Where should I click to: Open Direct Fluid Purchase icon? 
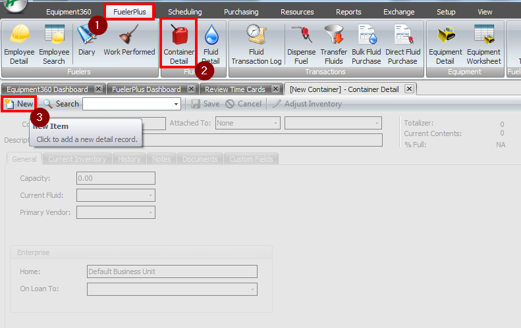403,34
